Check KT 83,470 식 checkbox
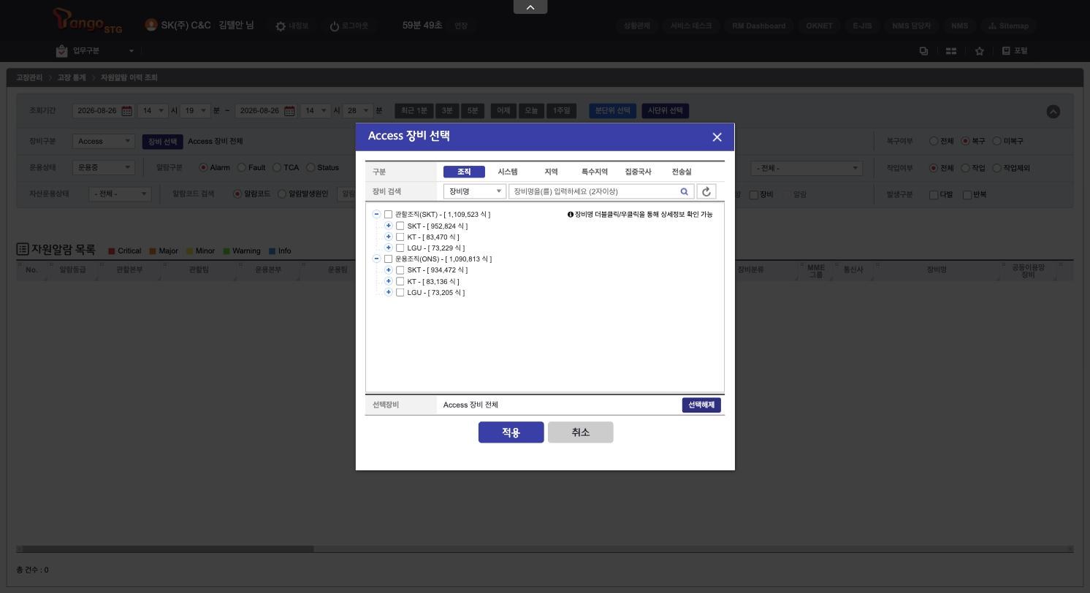1090x593 pixels. click(400, 237)
